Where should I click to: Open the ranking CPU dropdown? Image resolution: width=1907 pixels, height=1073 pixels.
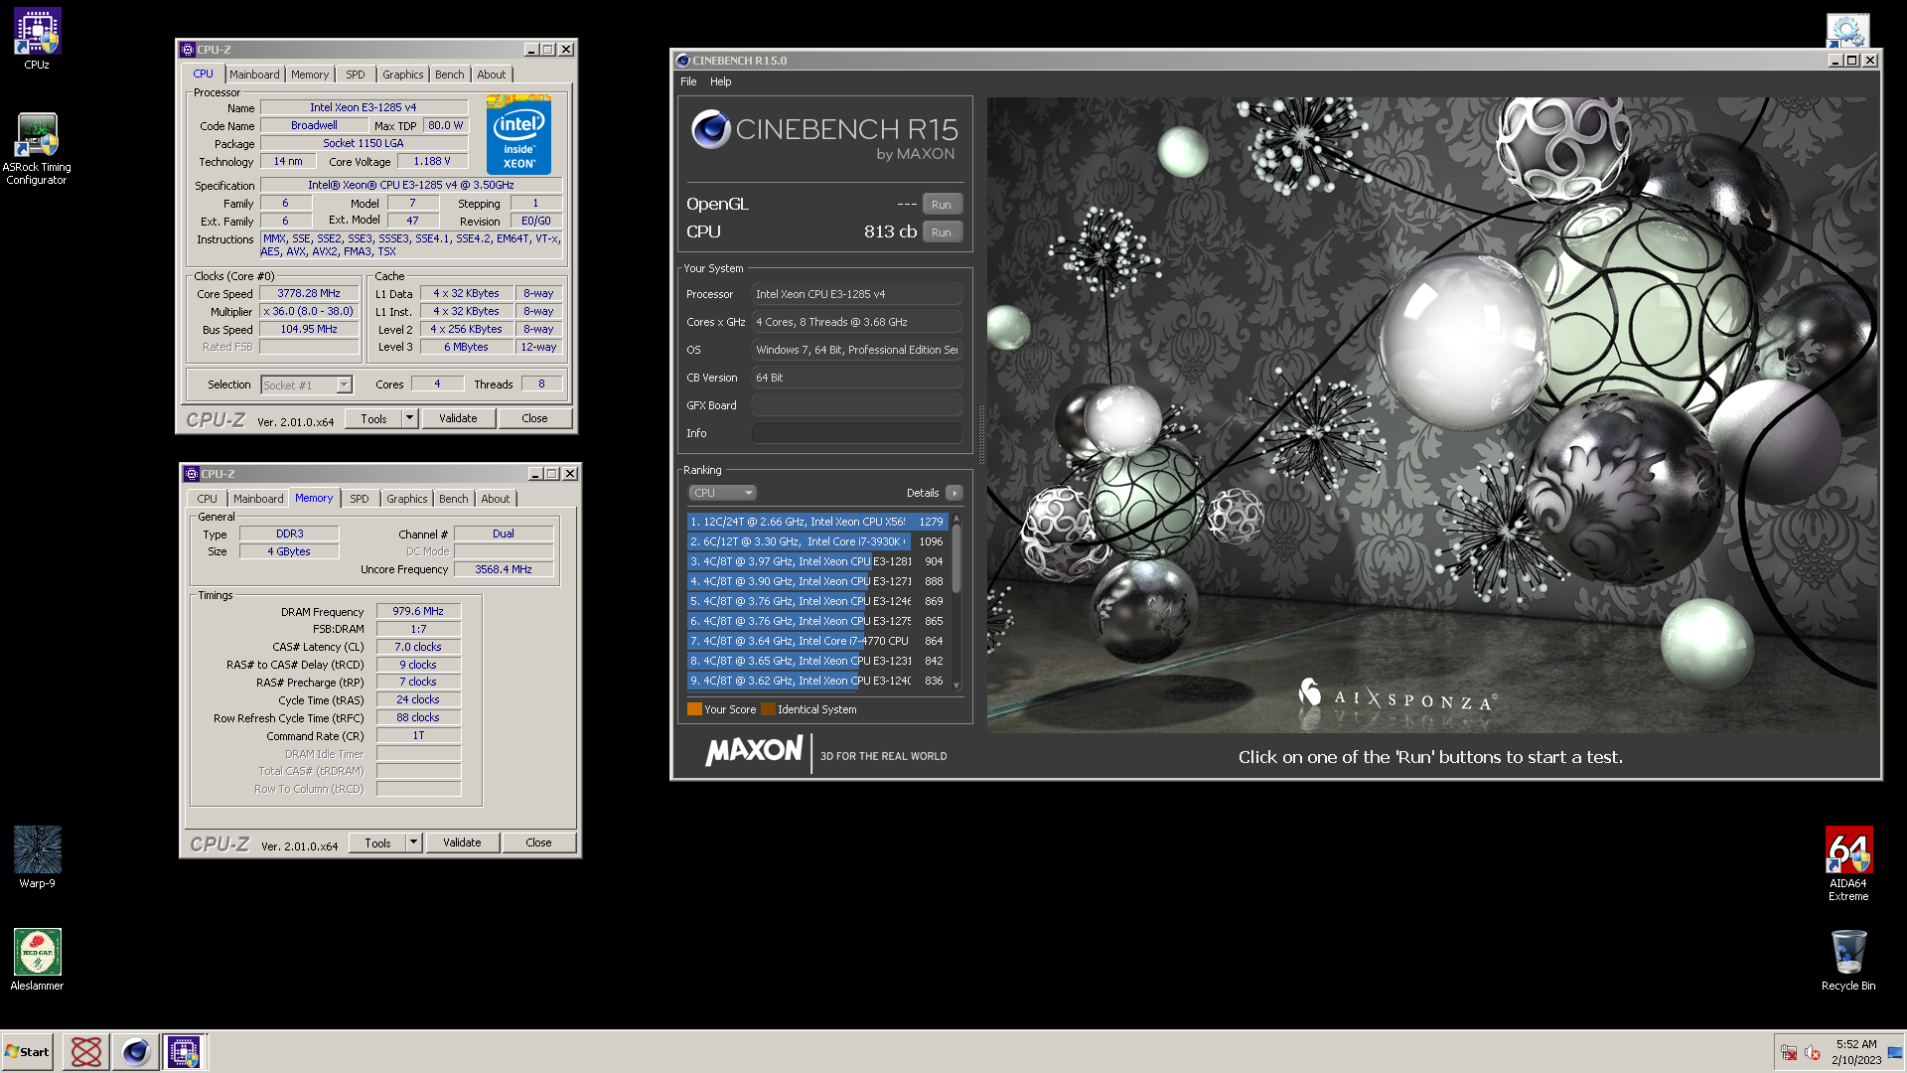[722, 493]
